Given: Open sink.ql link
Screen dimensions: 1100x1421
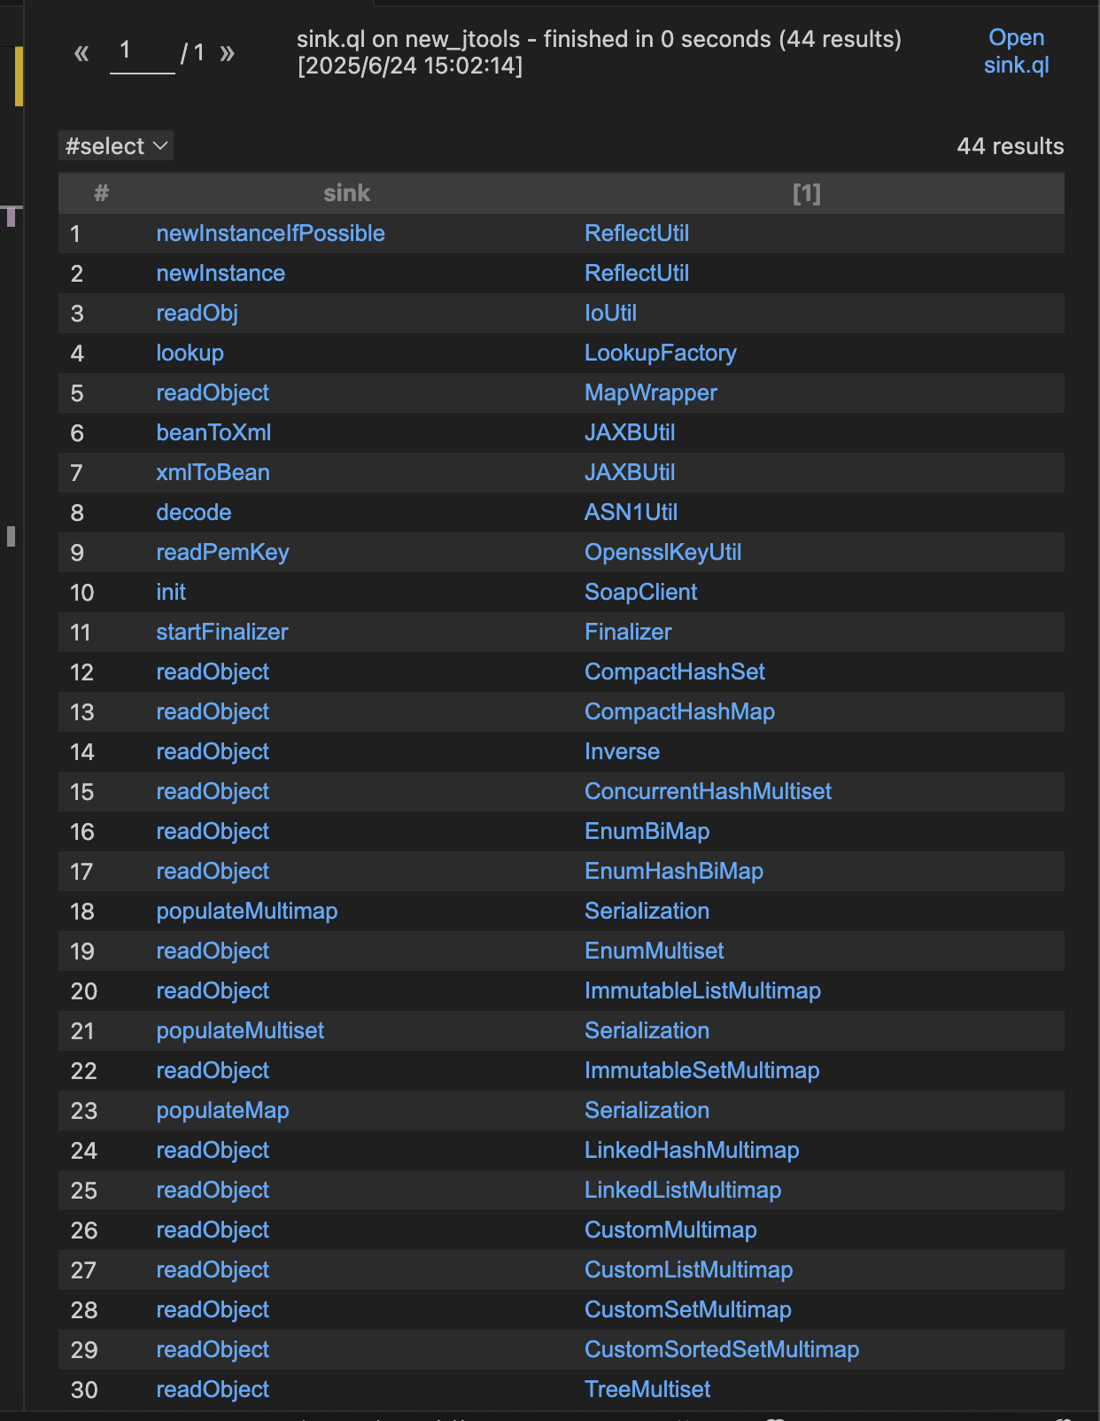Looking at the screenshot, I should [1017, 51].
